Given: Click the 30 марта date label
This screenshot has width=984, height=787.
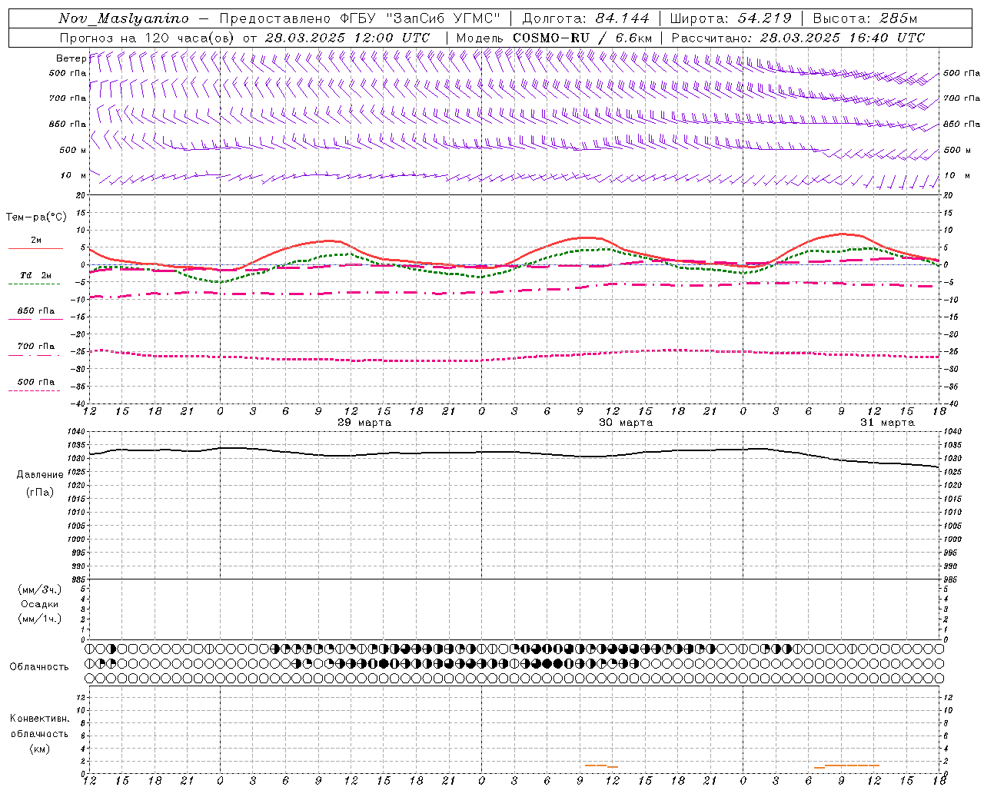Looking at the screenshot, I should (x=626, y=423).
